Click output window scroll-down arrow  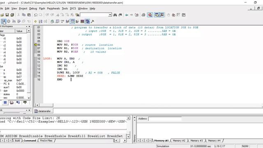tap(128, 136)
